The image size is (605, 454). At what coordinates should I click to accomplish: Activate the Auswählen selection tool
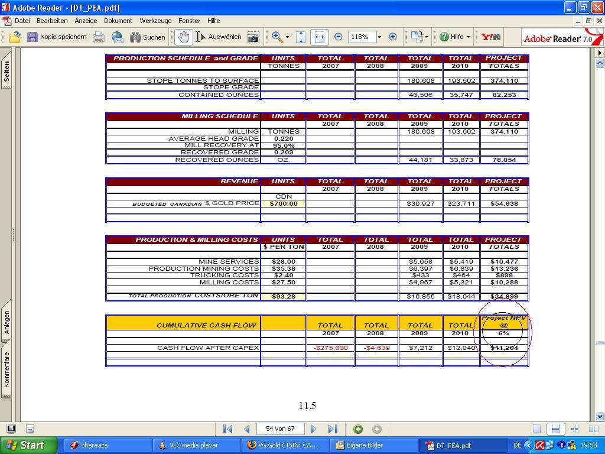coord(219,37)
